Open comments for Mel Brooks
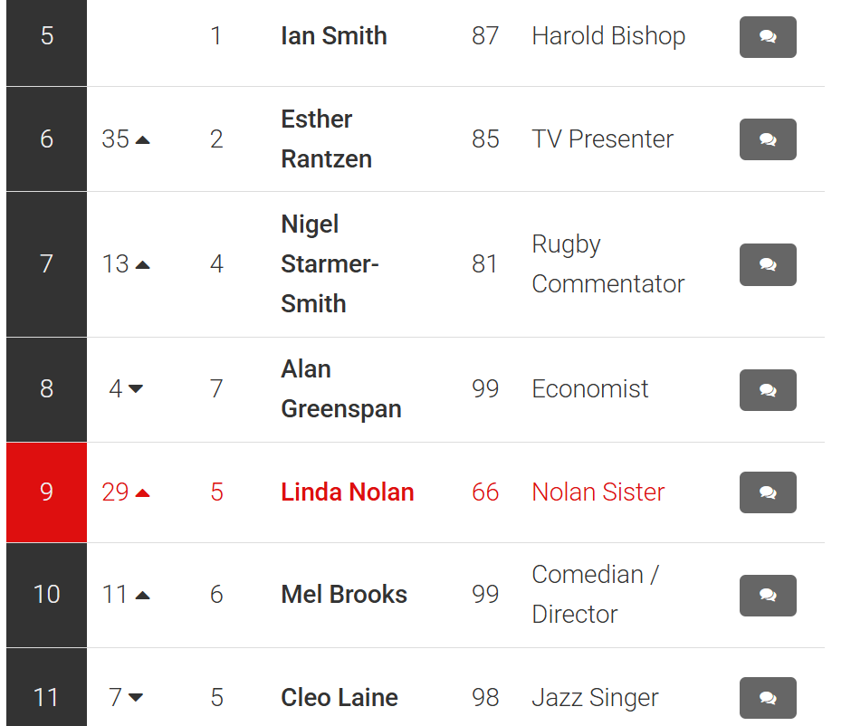 pyautogui.click(x=767, y=595)
